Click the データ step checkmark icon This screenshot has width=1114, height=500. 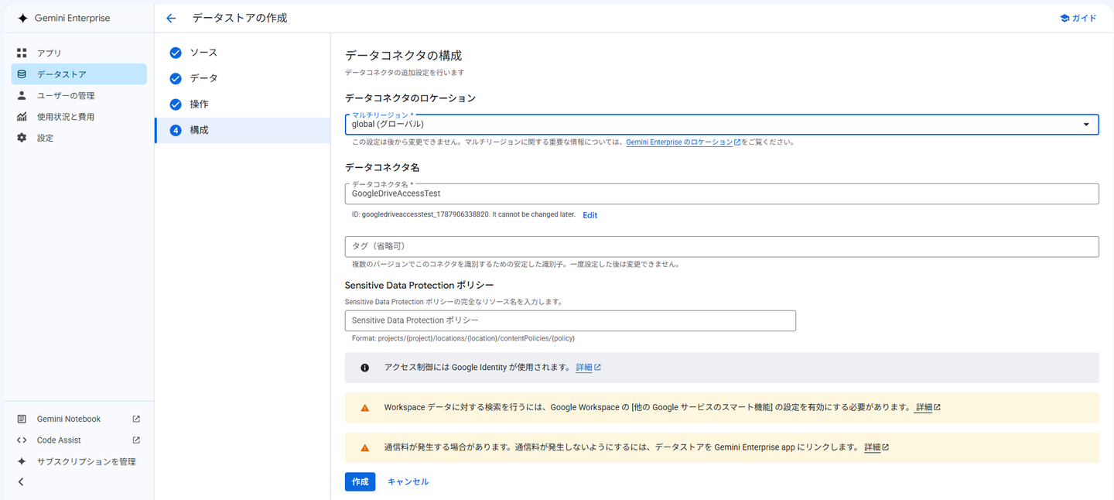click(176, 78)
